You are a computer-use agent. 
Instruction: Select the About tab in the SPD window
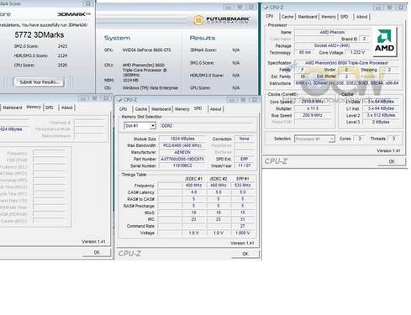[215, 109]
